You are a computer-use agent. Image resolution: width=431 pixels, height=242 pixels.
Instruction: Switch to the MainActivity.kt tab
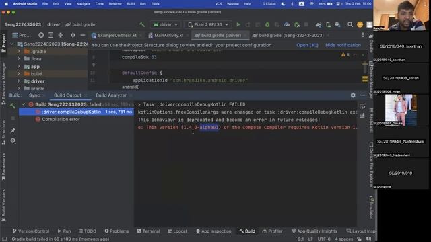(x=169, y=35)
